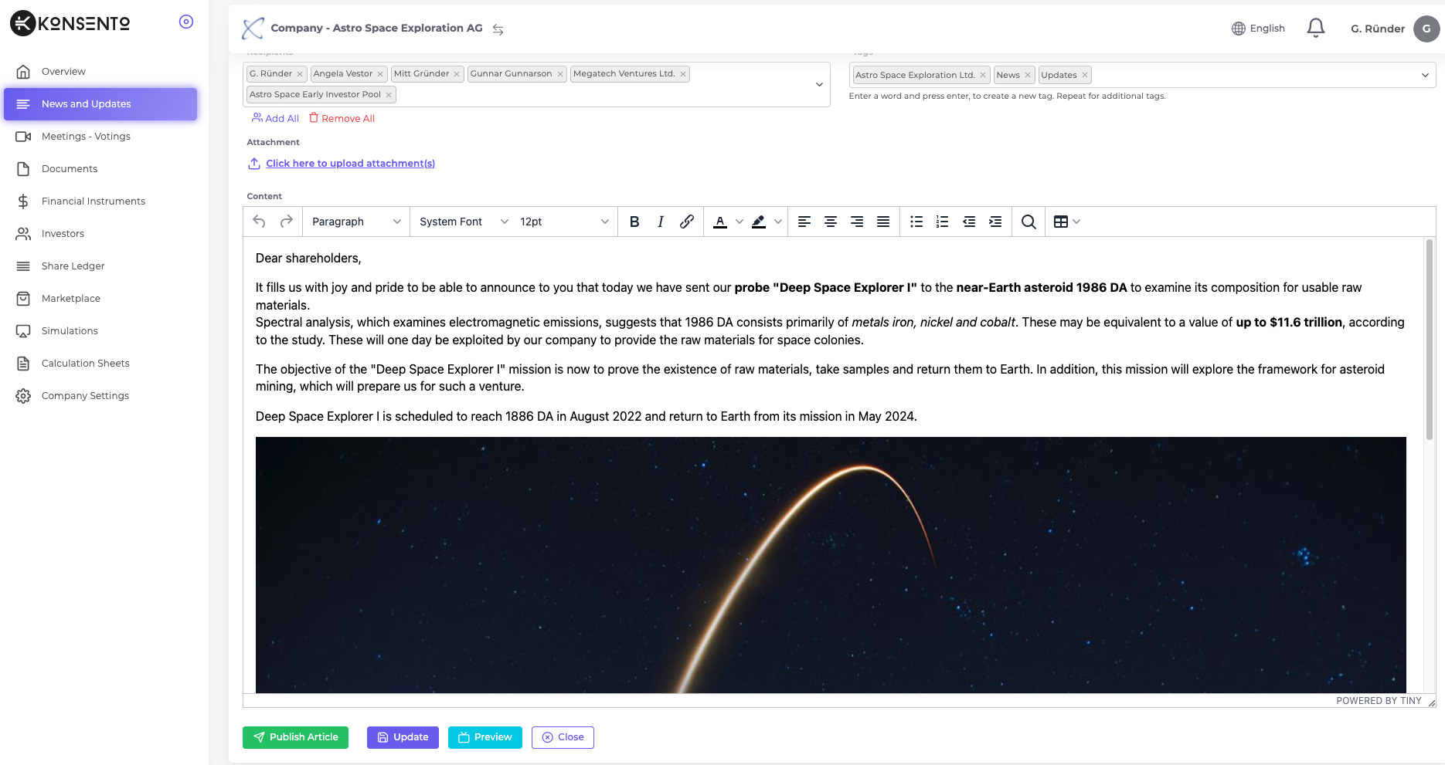Viewport: 1445px width, 765px height.
Task: Open the Find and Replace search icon
Action: tap(1028, 222)
